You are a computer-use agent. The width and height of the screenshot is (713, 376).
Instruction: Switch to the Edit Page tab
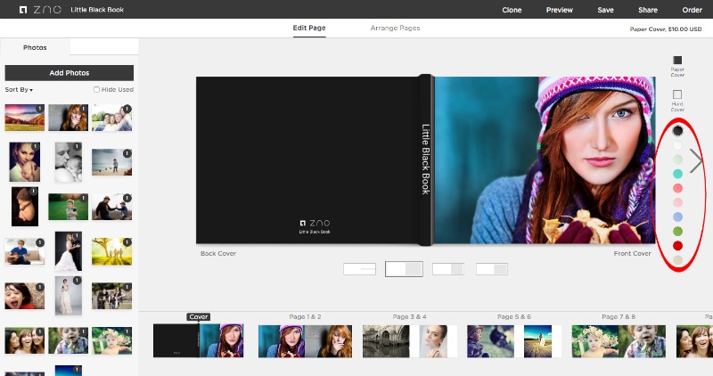point(309,28)
